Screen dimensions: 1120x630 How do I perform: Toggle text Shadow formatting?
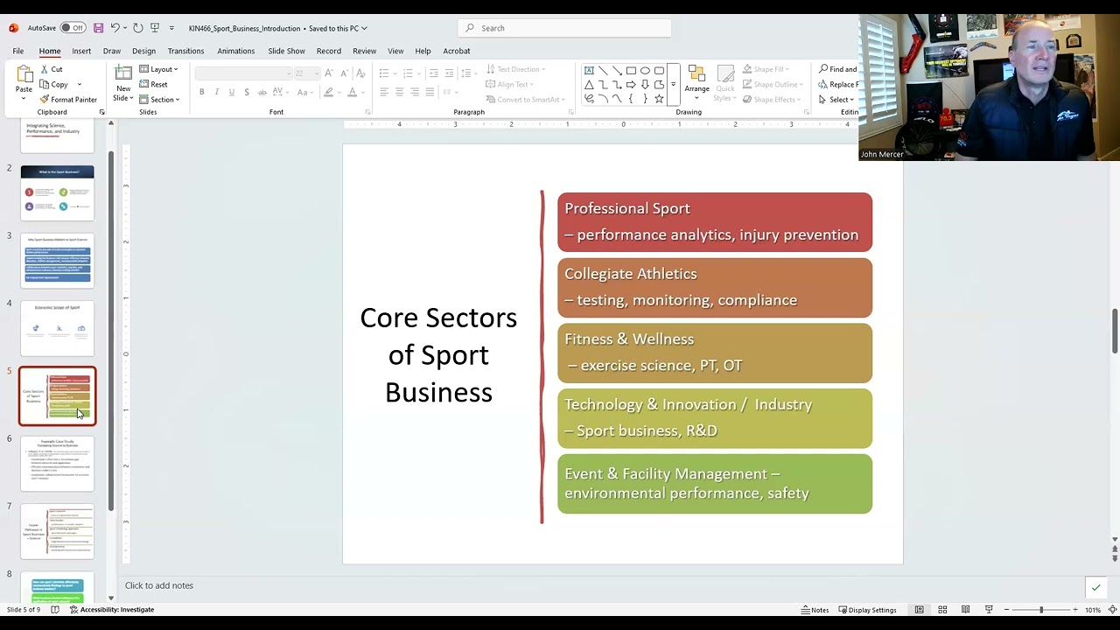pyautogui.click(x=247, y=92)
